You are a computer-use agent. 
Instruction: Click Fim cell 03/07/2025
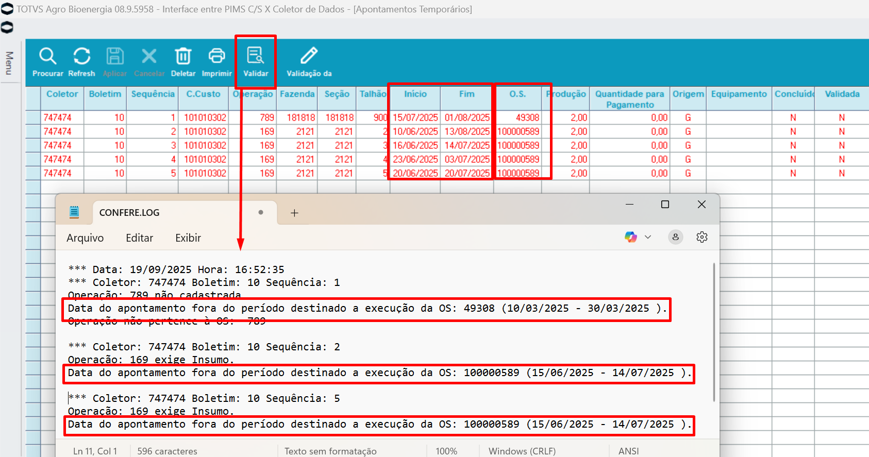[x=467, y=159]
